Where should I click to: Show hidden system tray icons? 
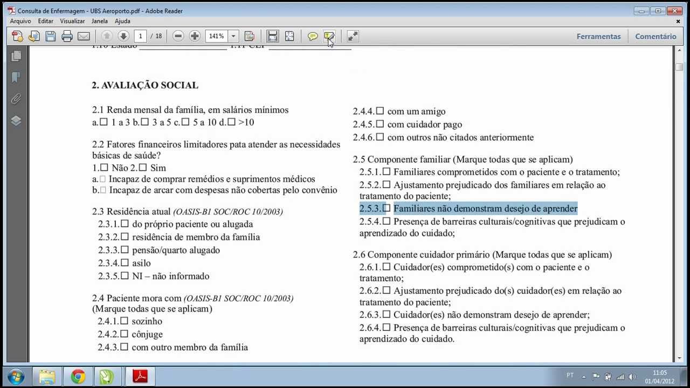point(584,377)
